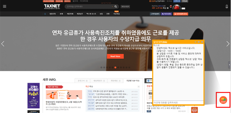Click the purple 자료보관함 button
231x113 pixels.
166,14
